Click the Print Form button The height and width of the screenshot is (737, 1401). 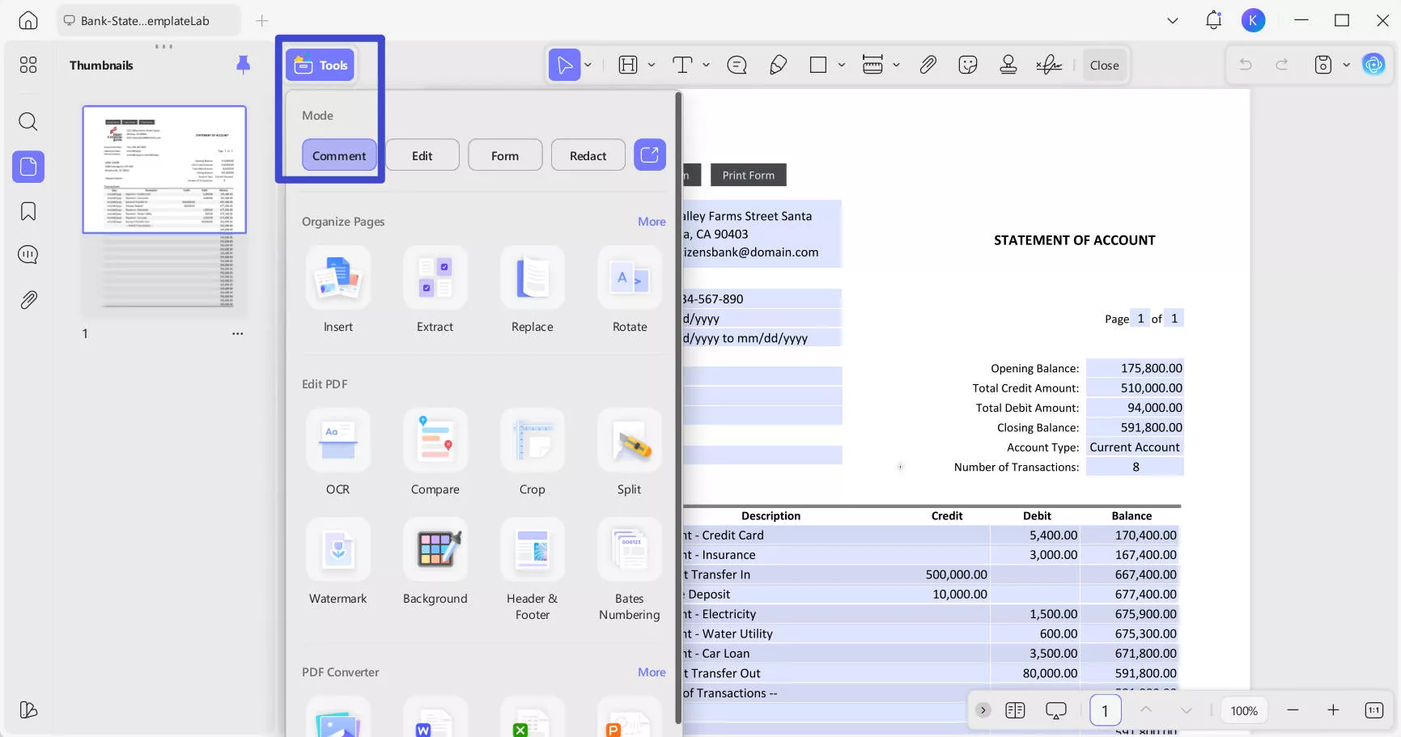(748, 176)
